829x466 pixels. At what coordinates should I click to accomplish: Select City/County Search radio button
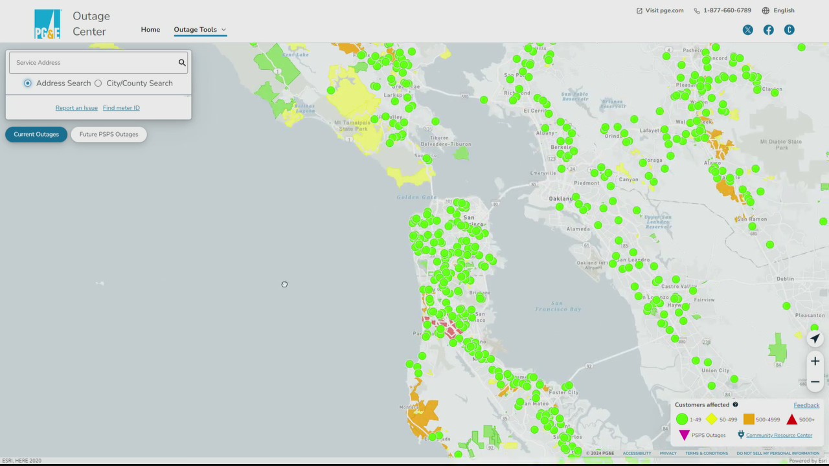[x=98, y=83]
